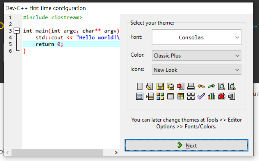Click the Goto line icon with orange bar
The height and width of the screenshot is (161, 259).
tap(150, 96)
